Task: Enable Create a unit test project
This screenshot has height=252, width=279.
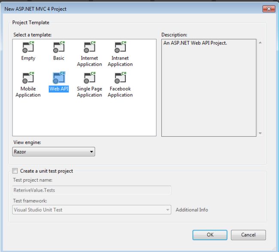Action: (x=15, y=171)
